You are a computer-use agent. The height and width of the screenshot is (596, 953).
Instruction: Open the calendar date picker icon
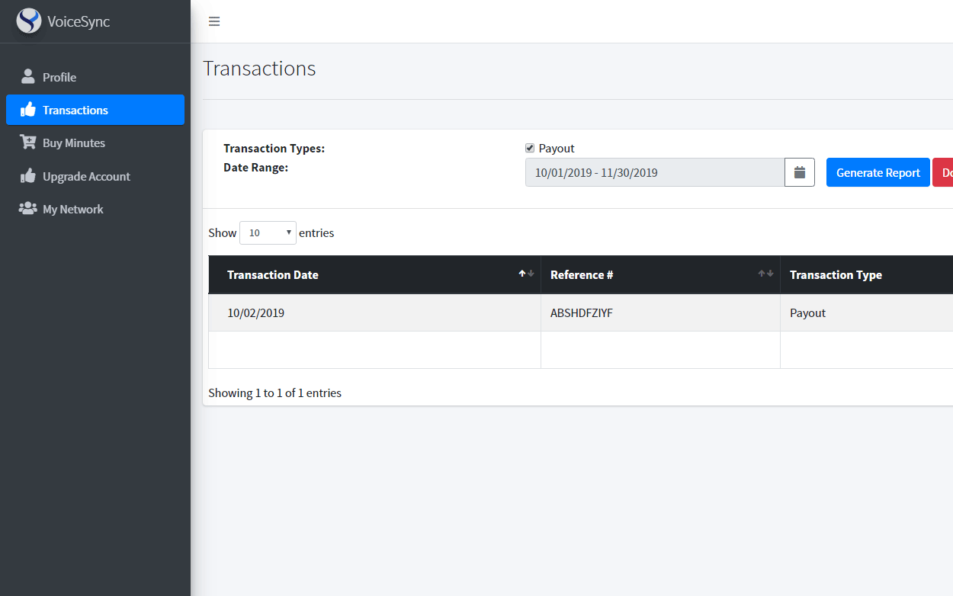click(x=800, y=172)
